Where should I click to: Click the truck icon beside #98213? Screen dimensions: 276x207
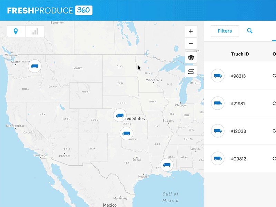pyautogui.click(x=218, y=76)
